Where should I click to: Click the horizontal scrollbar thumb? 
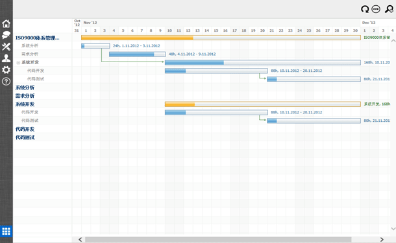coord(218,240)
